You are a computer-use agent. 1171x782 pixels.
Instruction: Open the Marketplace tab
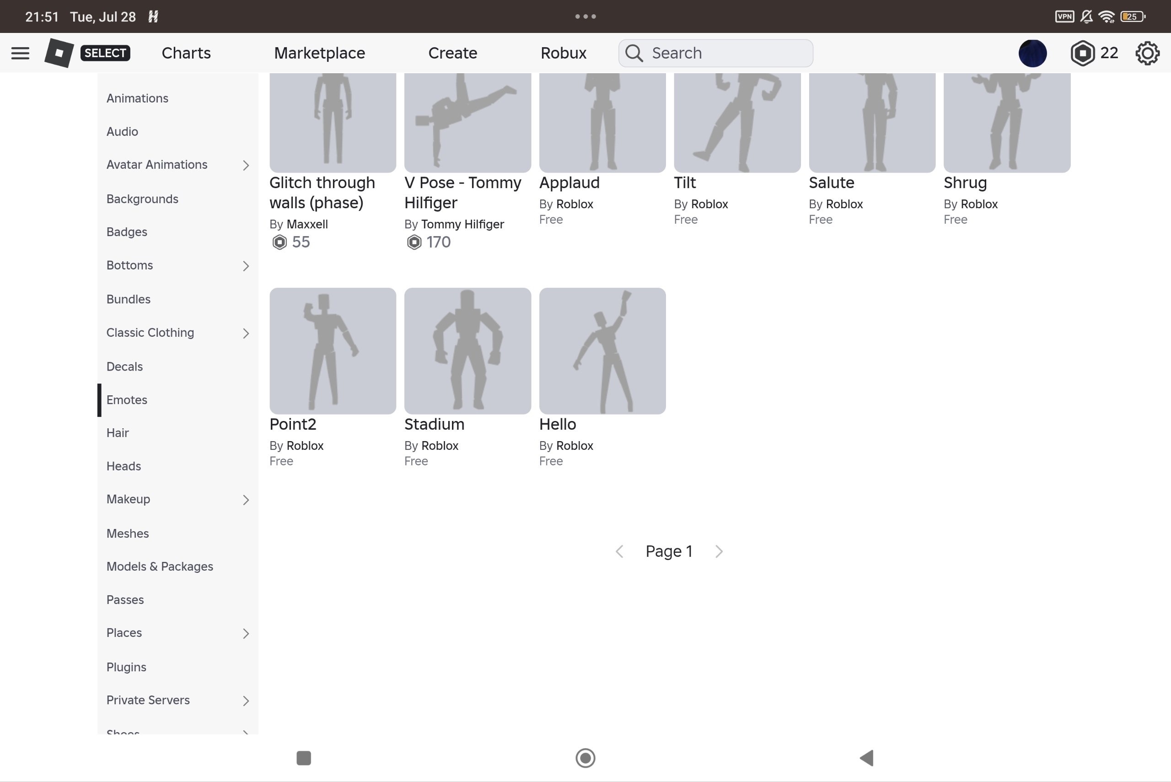pos(320,53)
